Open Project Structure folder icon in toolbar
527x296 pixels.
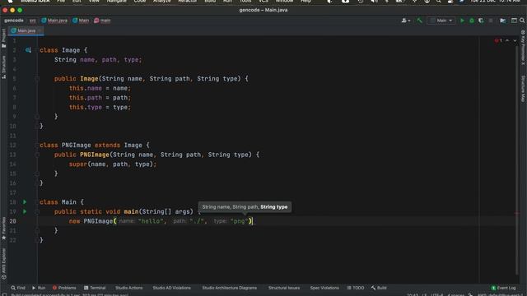[x=502, y=21]
